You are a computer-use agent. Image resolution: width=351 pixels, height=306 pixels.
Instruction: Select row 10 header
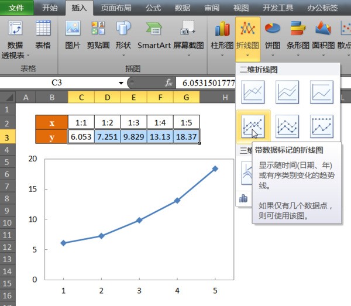pos(7,223)
